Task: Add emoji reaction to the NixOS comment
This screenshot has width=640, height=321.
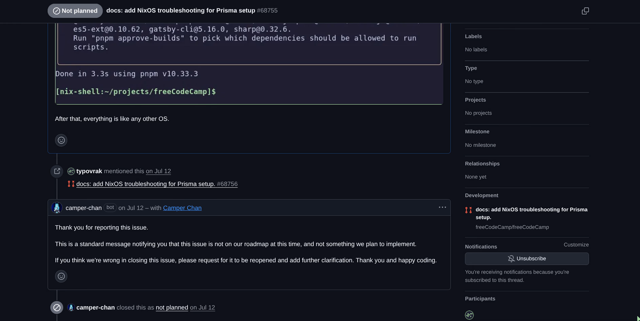Action: pyautogui.click(x=61, y=140)
